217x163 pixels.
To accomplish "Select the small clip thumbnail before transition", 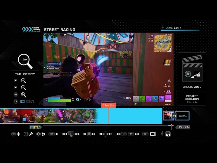I will pyautogui.click(x=168, y=115).
